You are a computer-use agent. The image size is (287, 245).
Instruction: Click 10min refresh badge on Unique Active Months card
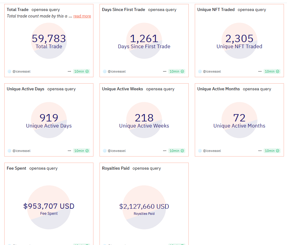(x=272, y=151)
